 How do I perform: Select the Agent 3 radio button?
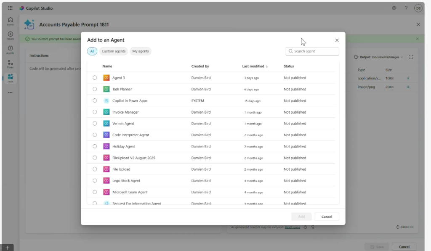click(x=95, y=78)
